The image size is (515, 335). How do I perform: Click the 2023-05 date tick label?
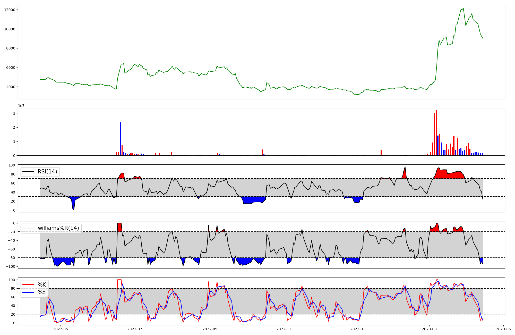pyautogui.click(x=503, y=329)
